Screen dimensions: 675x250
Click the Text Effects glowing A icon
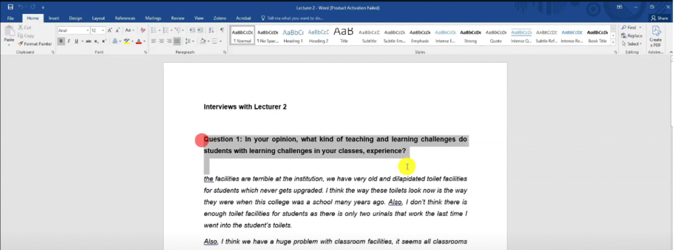(115, 42)
